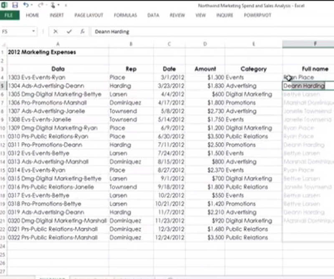Viewport: 334px width, 279px height.
Task: Cancel entry with the X in formula bar
Action: coord(56,31)
